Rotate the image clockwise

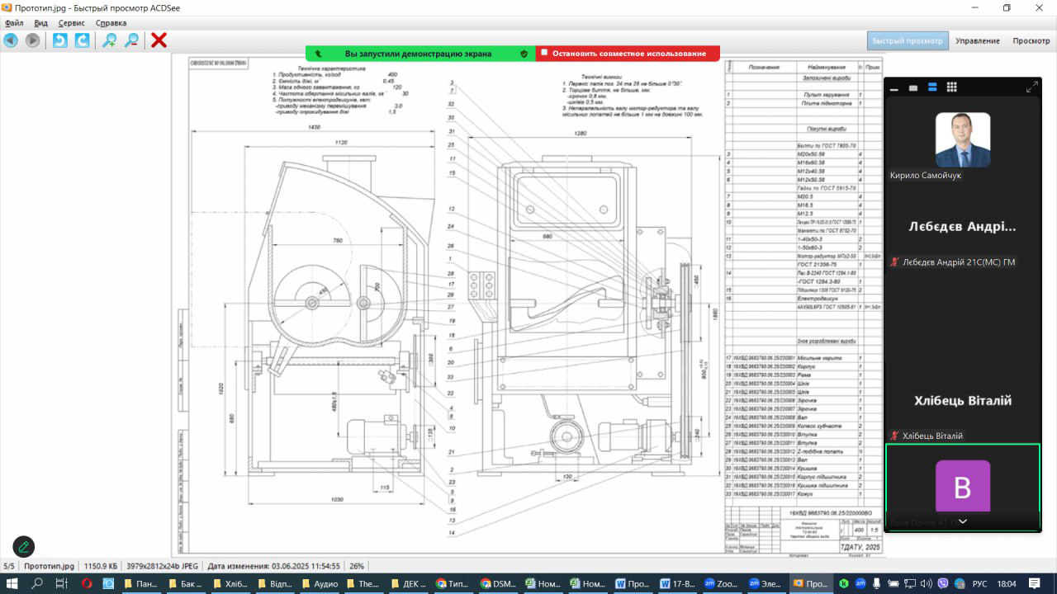pyautogui.click(x=82, y=40)
